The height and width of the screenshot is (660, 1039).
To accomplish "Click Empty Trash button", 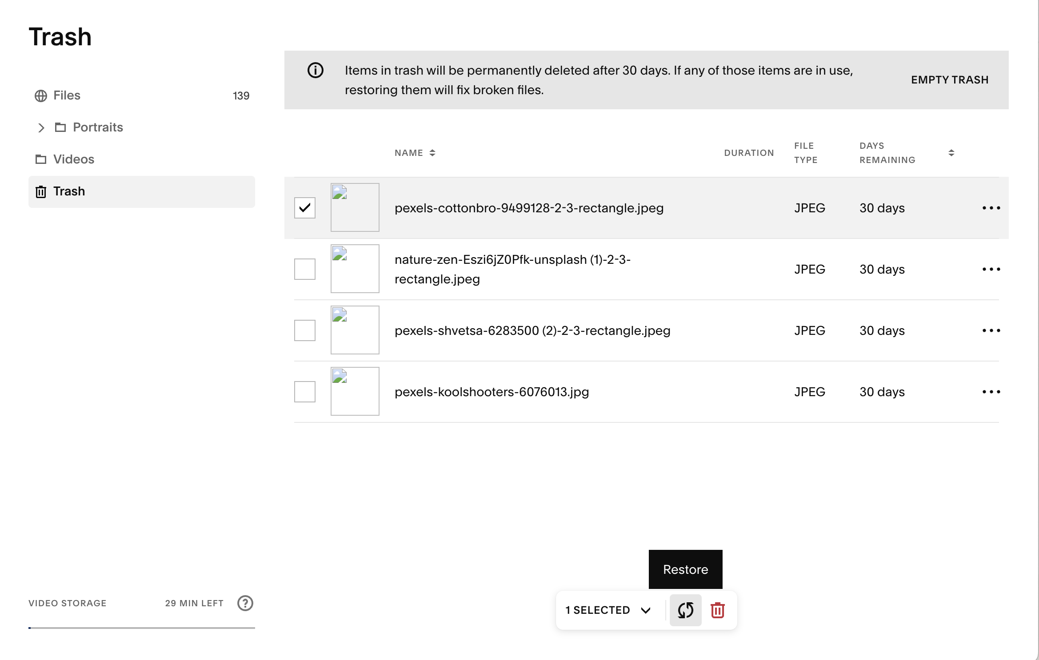I will (x=950, y=80).
